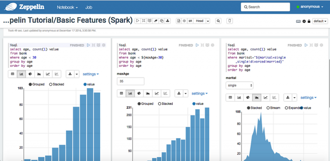
Task: Open the marital dropdown showing single
Action: tap(239, 85)
